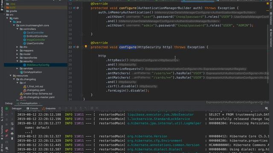Click override gutter icon on line 22
This screenshot has width=273, height=153.
coord(74,47)
